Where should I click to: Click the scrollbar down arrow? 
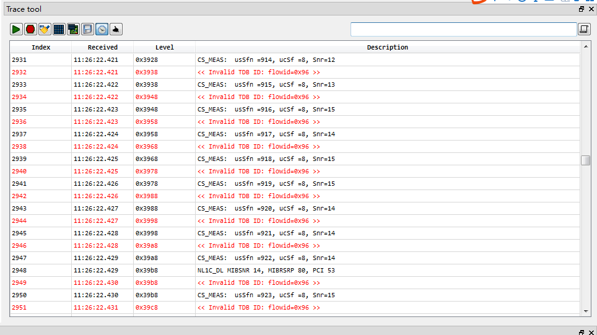586,311
